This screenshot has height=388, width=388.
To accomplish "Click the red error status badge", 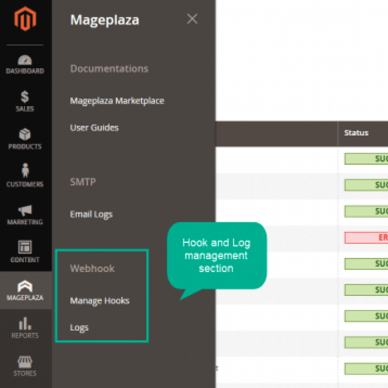I will (x=366, y=238).
